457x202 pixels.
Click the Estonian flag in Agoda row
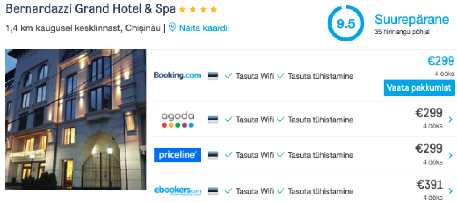click(213, 120)
